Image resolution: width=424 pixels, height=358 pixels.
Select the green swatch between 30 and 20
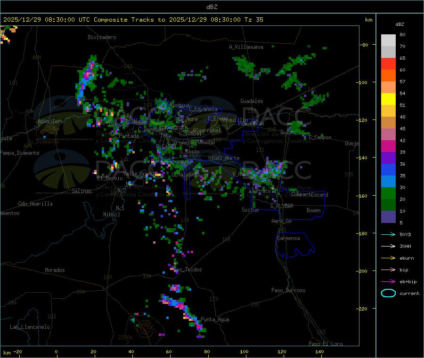click(x=388, y=193)
